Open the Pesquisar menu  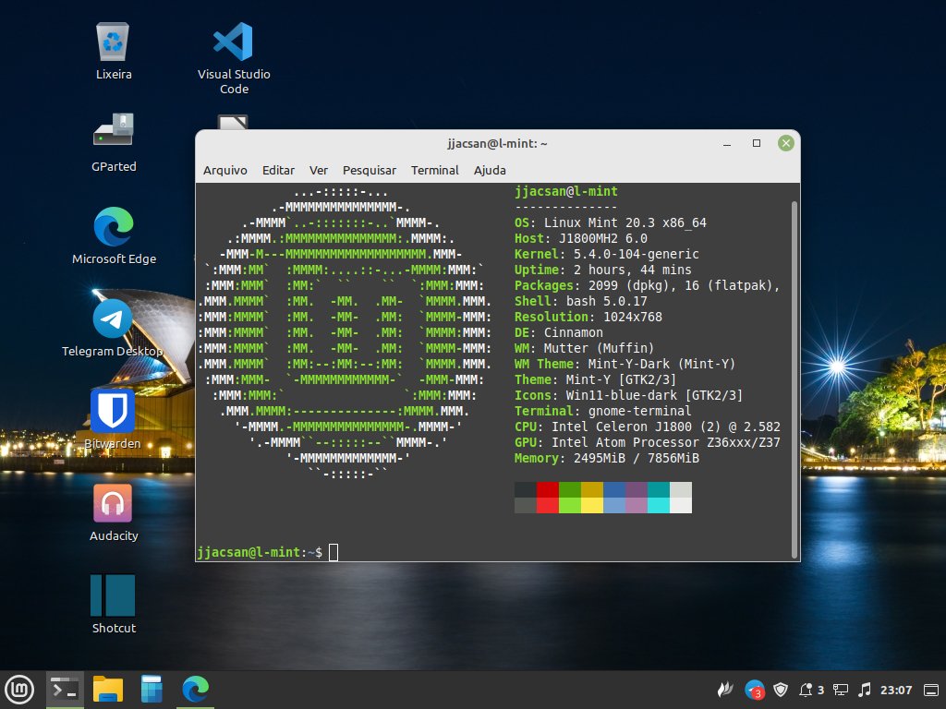click(x=369, y=170)
